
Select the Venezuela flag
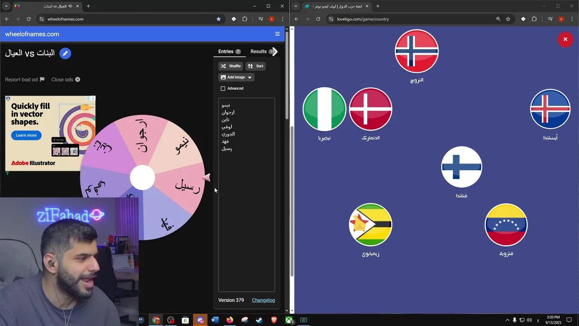point(506,225)
